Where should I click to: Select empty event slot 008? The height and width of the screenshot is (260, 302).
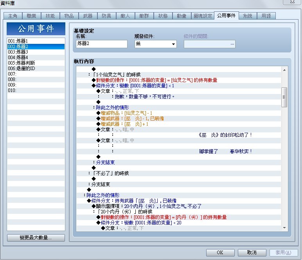coord(36,79)
